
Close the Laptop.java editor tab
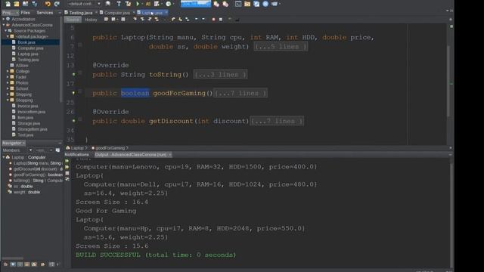tap(166, 12)
